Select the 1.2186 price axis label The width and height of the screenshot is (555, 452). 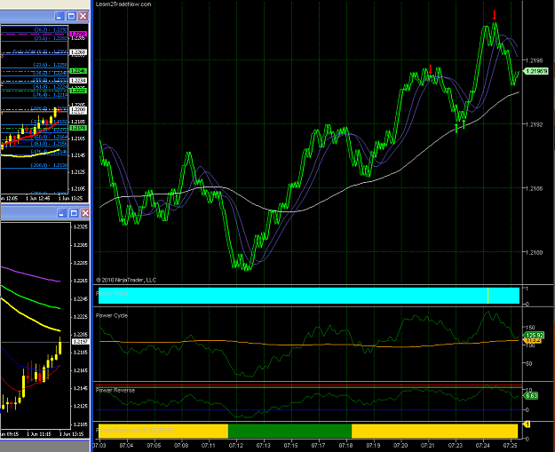click(x=534, y=188)
